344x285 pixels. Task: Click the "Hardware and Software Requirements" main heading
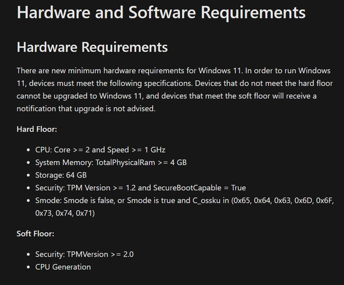click(x=161, y=12)
